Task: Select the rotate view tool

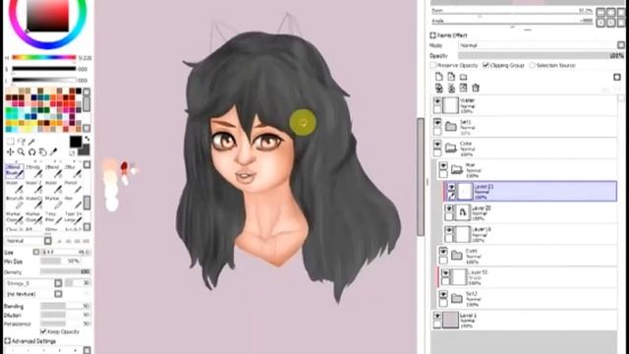Action: pyautogui.click(x=31, y=152)
